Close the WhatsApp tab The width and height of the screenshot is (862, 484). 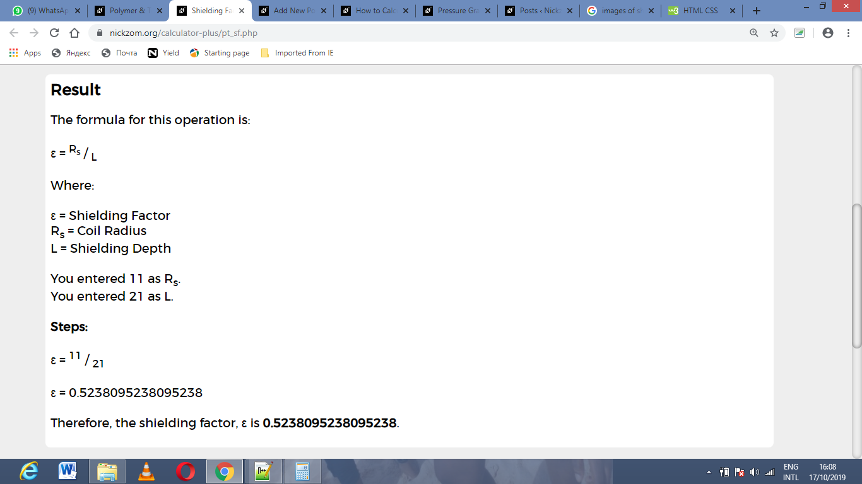click(x=77, y=11)
